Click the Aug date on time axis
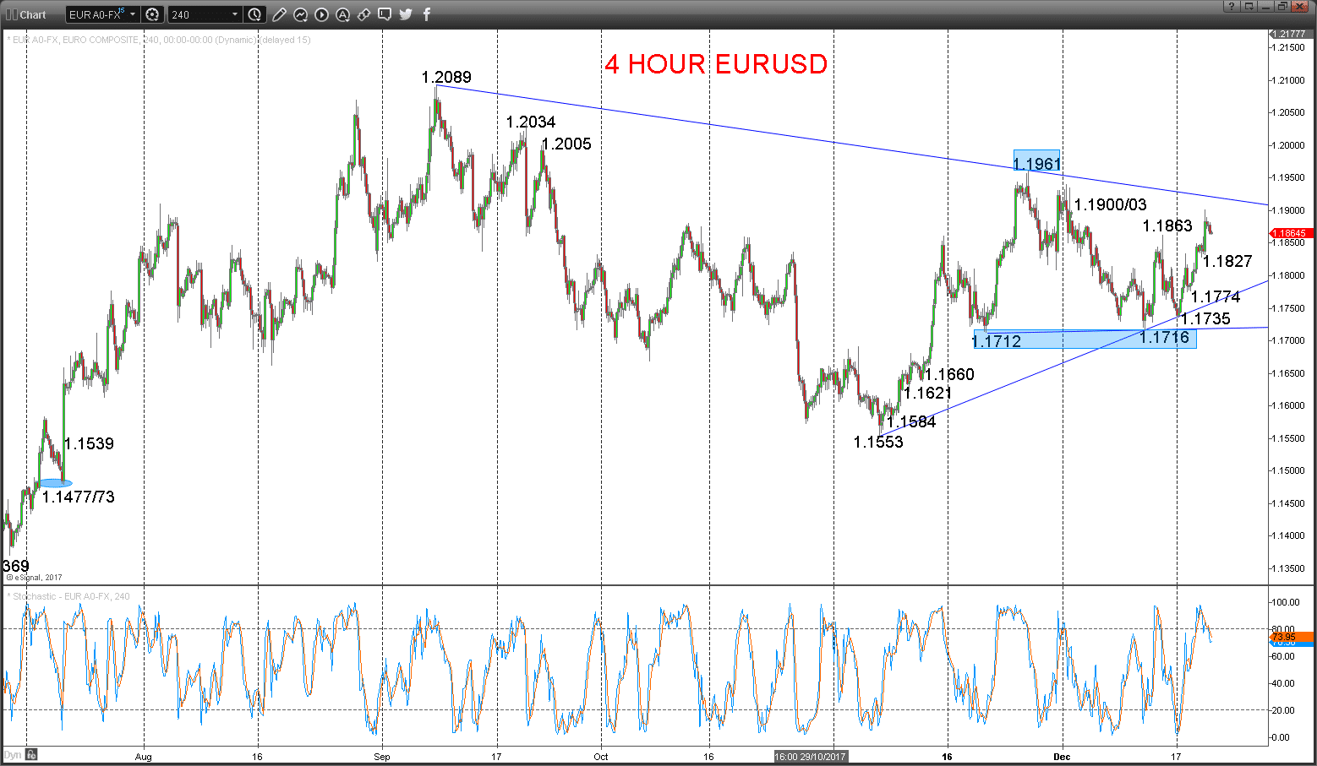This screenshot has height=766, width=1317. 143,757
